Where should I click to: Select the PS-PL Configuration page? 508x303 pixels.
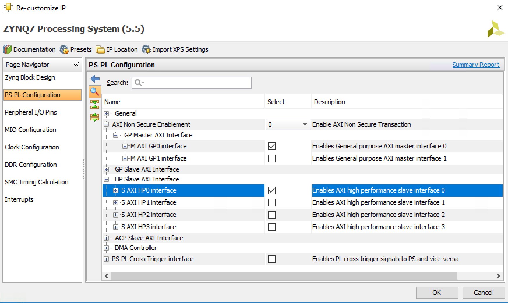43,95
